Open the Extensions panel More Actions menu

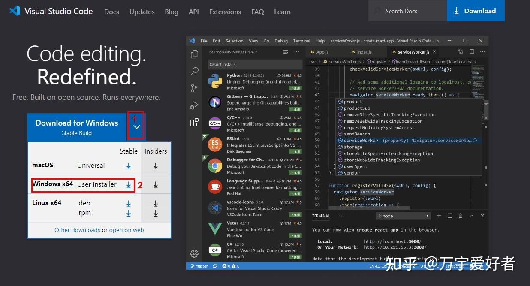297,51
